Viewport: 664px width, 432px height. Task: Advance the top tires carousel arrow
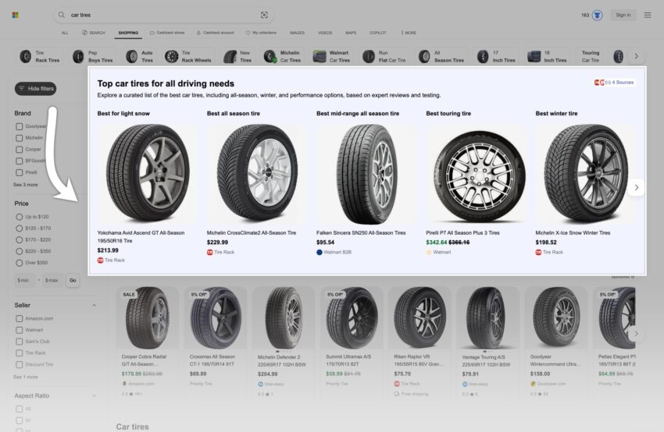tap(636, 188)
